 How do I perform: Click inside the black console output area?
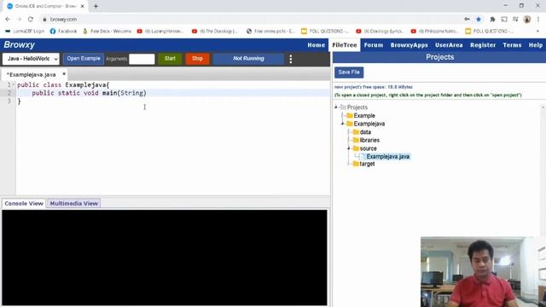165,258
